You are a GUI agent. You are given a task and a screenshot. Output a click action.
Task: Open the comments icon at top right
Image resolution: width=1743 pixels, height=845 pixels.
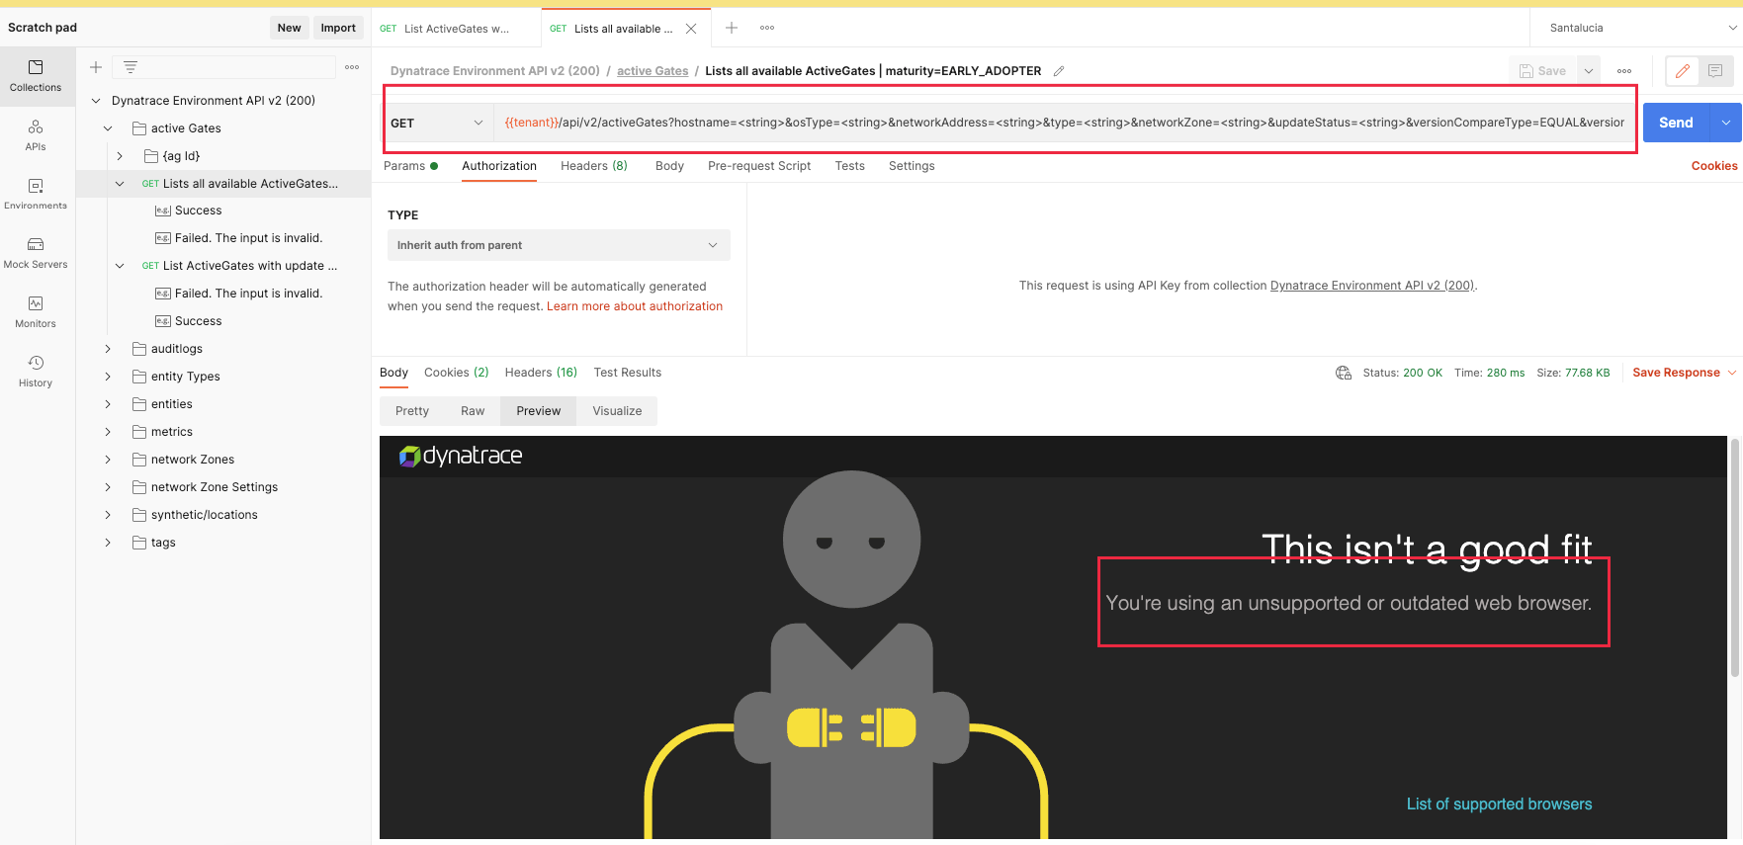tap(1715, 71)
